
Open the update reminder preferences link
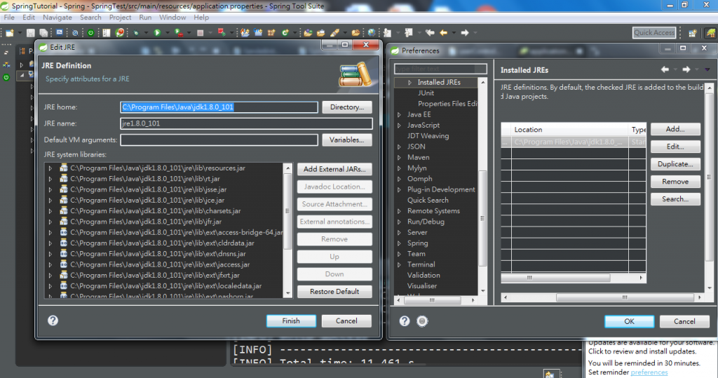click(649, 372)
